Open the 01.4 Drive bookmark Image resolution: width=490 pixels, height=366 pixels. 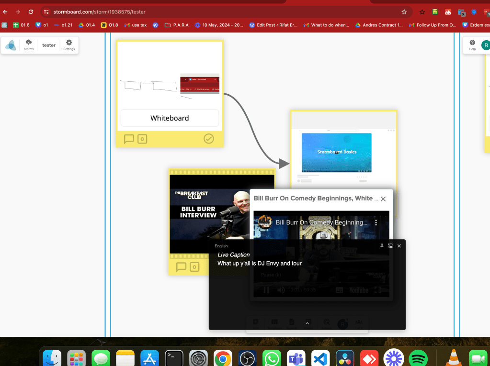coord(87,25)
